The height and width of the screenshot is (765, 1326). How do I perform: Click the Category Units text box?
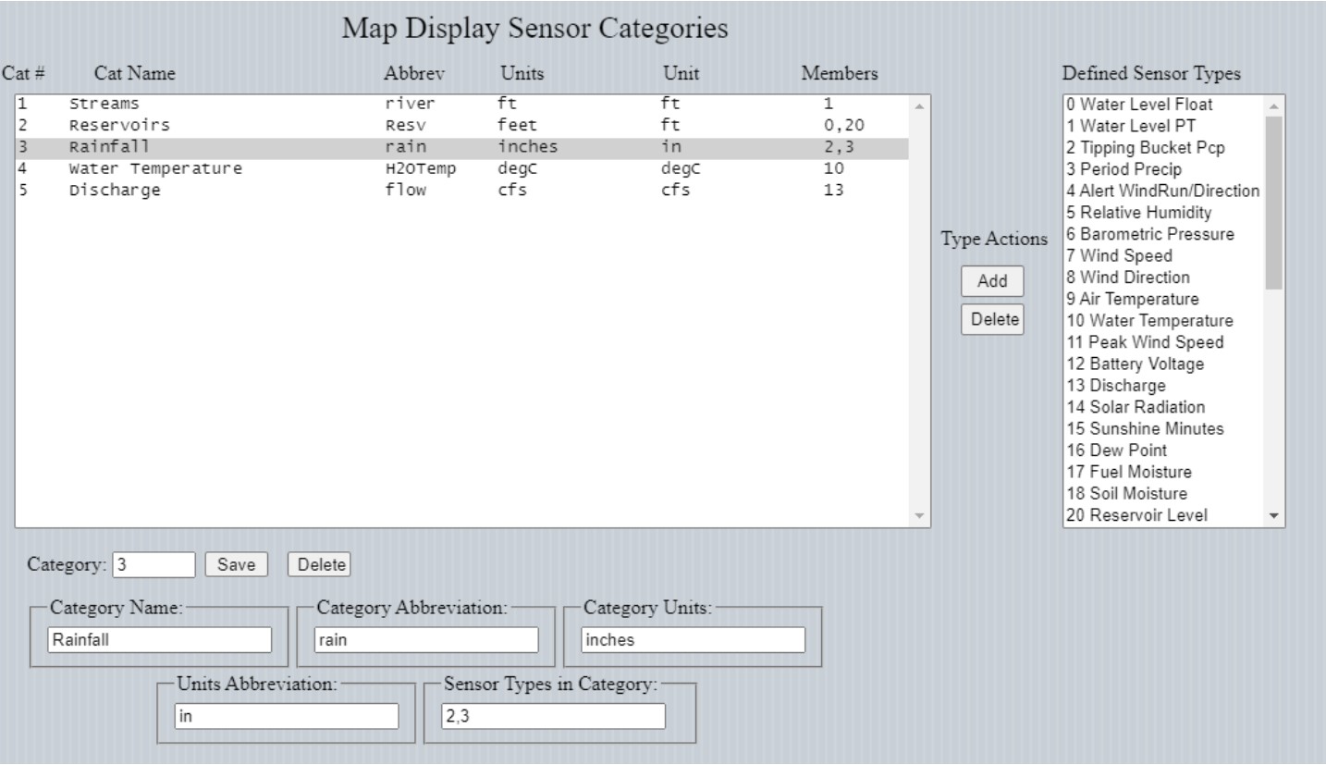click(x=692, y=640)
